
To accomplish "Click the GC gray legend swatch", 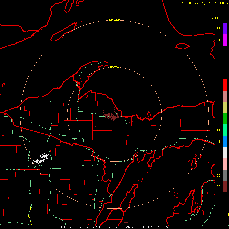I will tap(225, 175).
